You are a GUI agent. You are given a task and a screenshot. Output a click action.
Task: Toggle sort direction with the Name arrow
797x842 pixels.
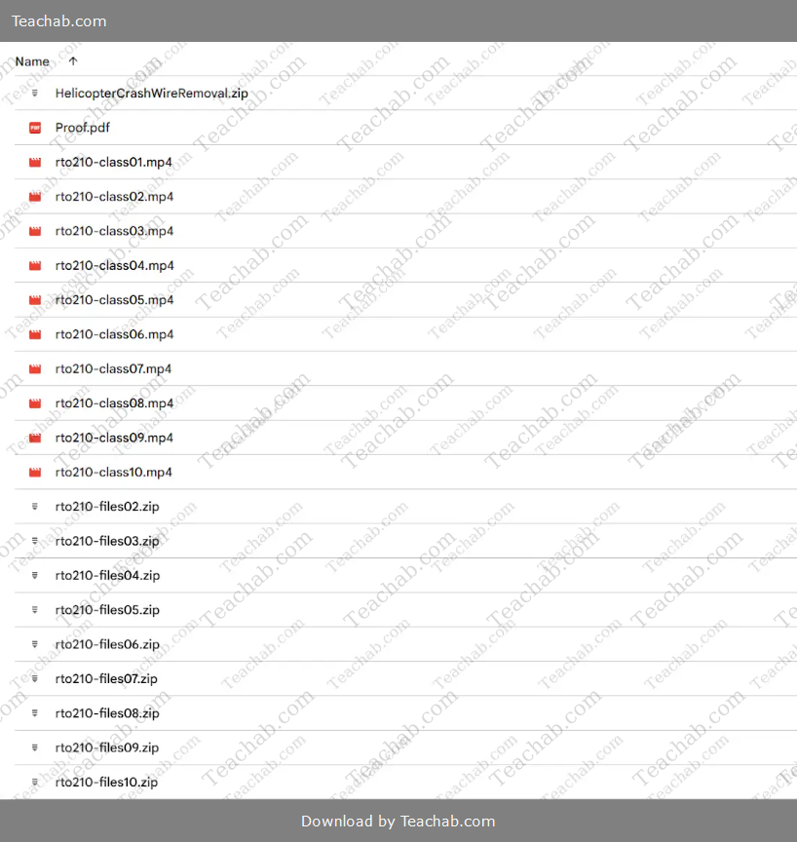pos(73,61)
